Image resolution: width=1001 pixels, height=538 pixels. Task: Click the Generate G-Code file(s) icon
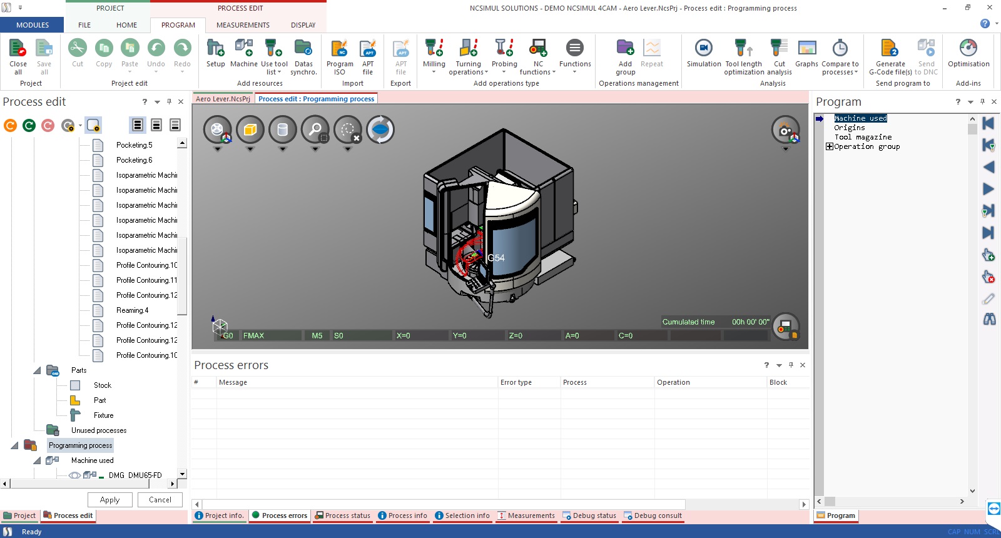[x=890, y=54]
